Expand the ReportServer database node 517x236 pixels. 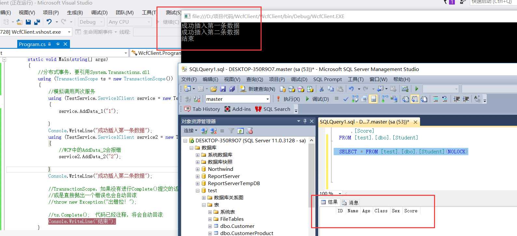(197, 176)
